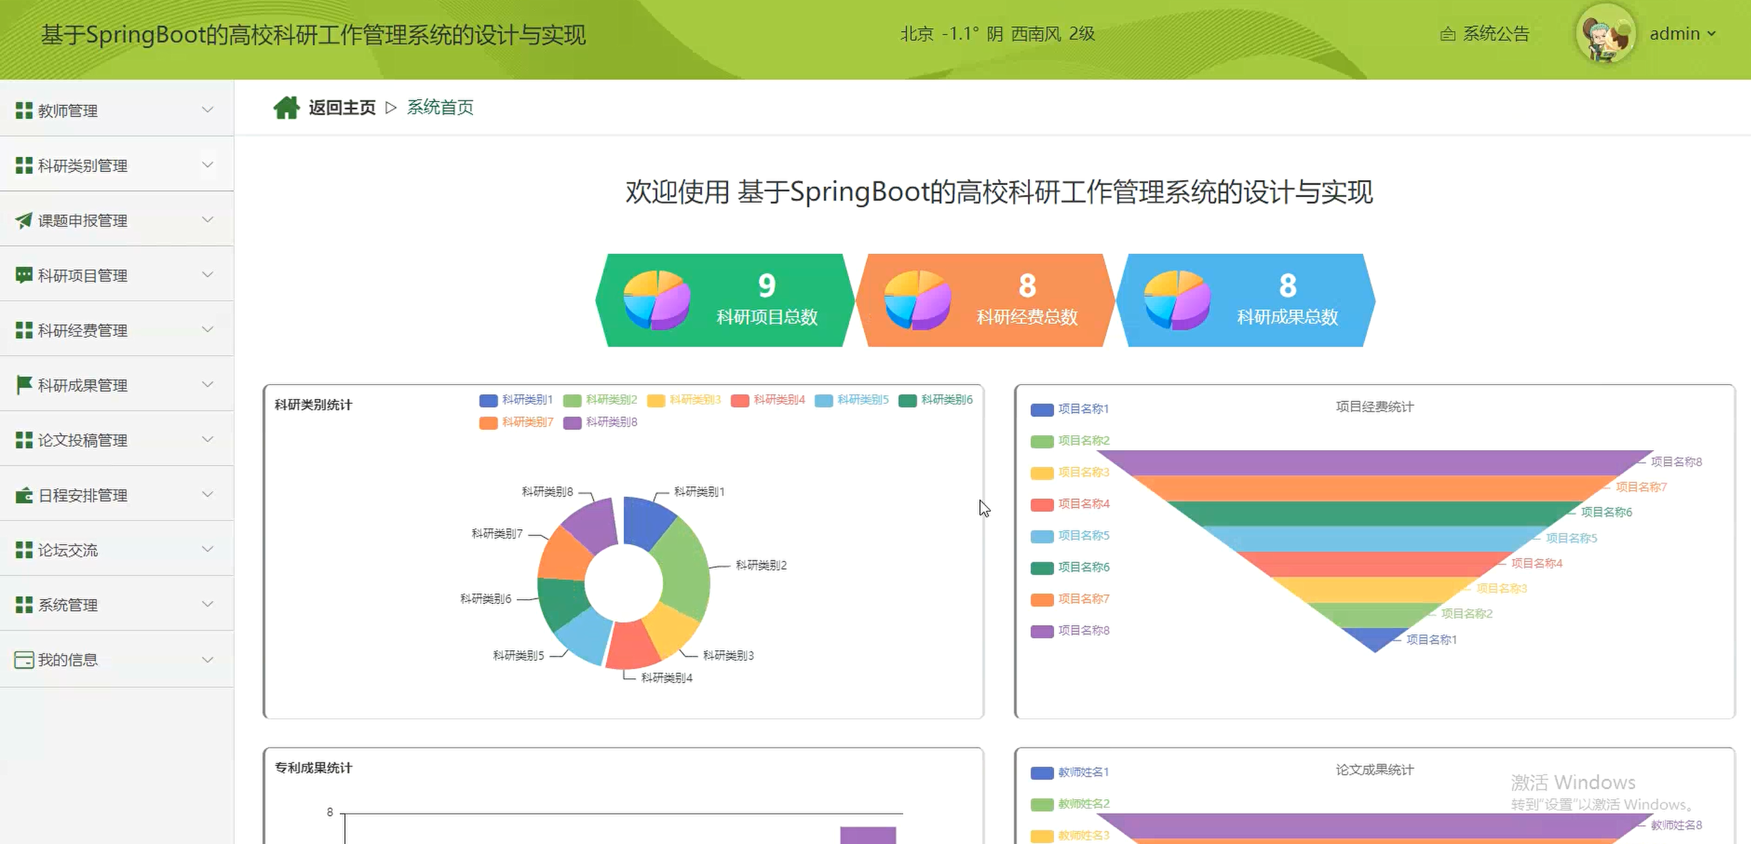Open the admin user dropdown arrow

1712,34
